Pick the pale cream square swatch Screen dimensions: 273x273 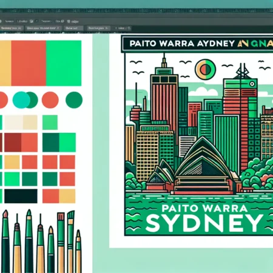tap(13, 123)
